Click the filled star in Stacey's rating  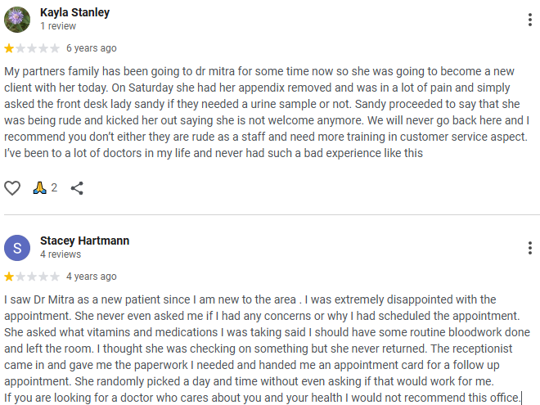(9, 277)
